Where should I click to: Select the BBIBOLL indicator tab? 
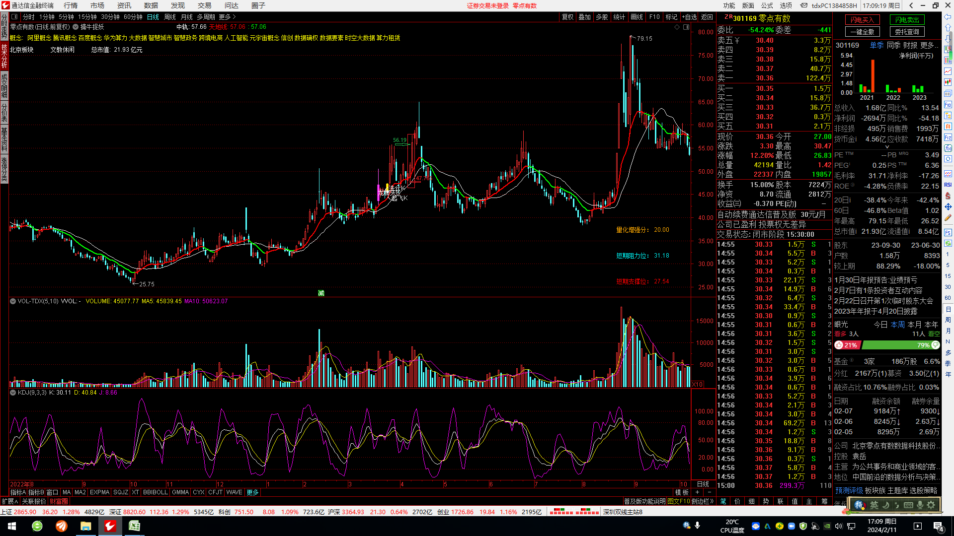[155, 492]
